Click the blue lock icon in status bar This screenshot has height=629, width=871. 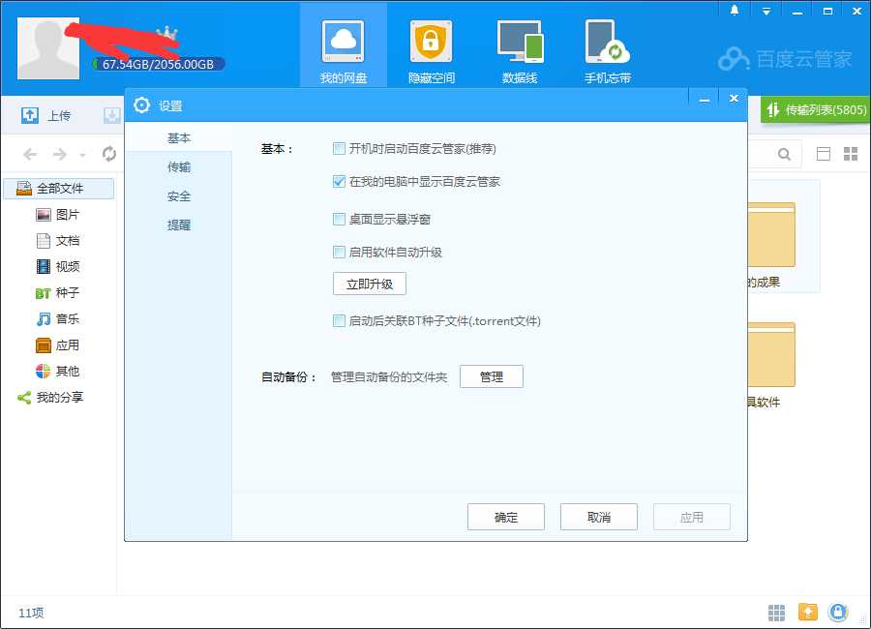(x=838, y=612)
